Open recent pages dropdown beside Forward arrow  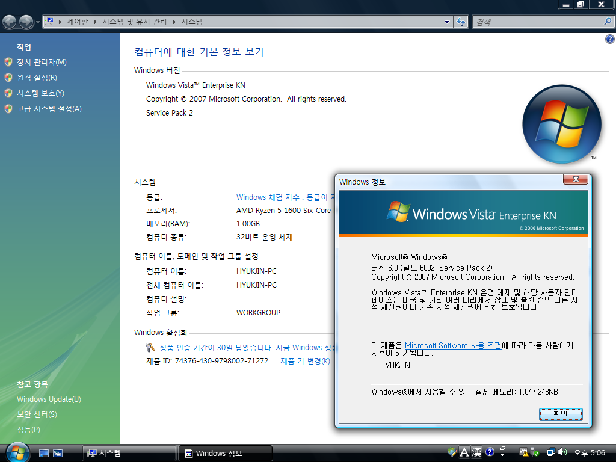point(38,22)
